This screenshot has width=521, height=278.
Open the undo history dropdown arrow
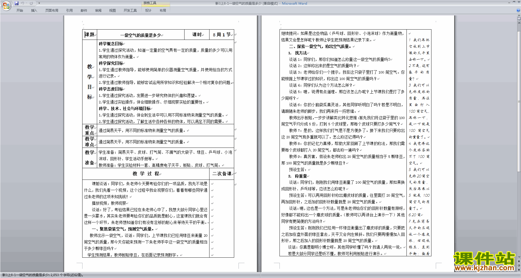[26, 3]
